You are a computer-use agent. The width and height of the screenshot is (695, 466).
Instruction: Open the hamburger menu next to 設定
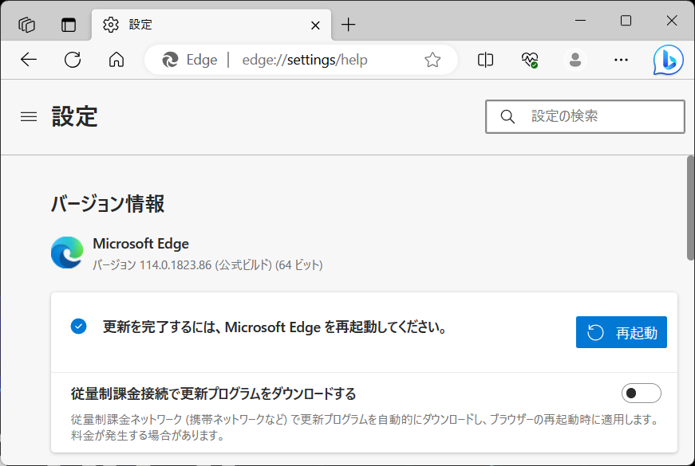28,116
